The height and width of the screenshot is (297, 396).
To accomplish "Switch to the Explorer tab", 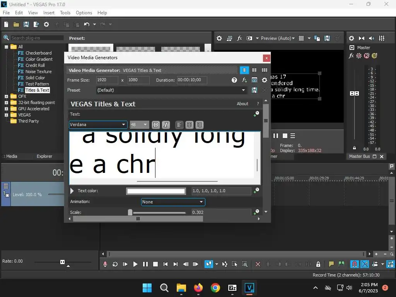I will 44,156.
